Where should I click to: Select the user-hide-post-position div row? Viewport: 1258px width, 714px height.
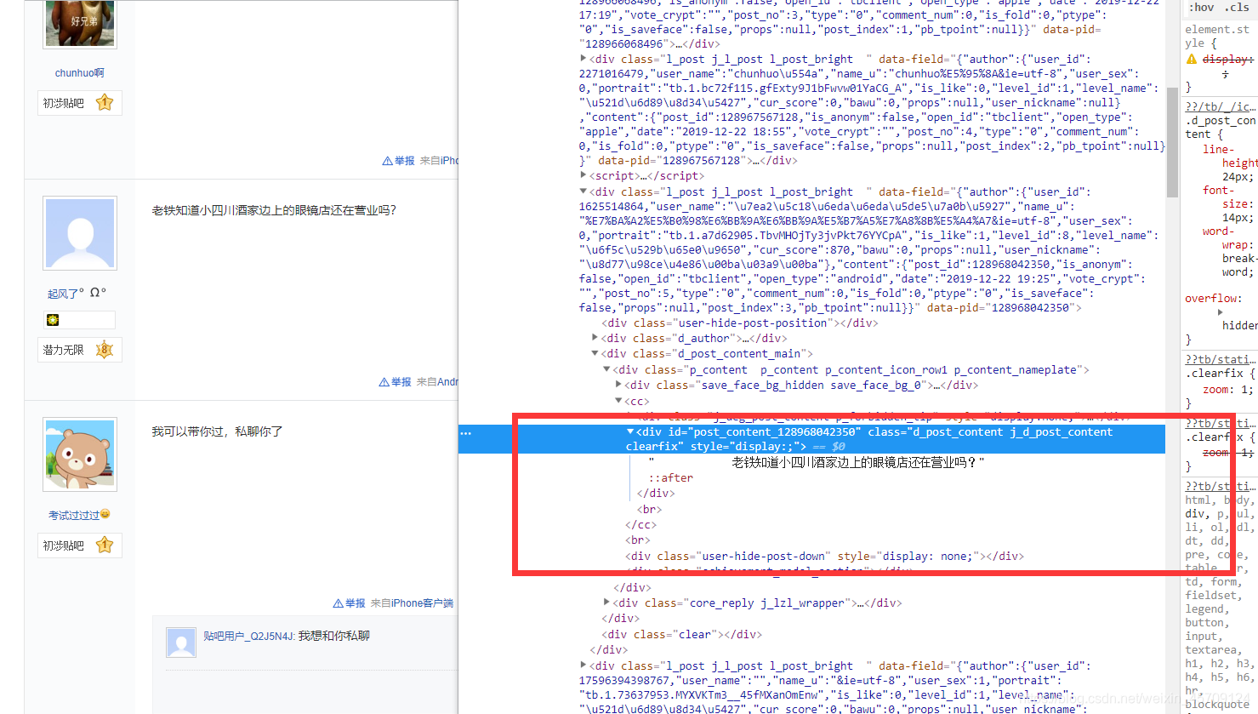pos(739,323)
